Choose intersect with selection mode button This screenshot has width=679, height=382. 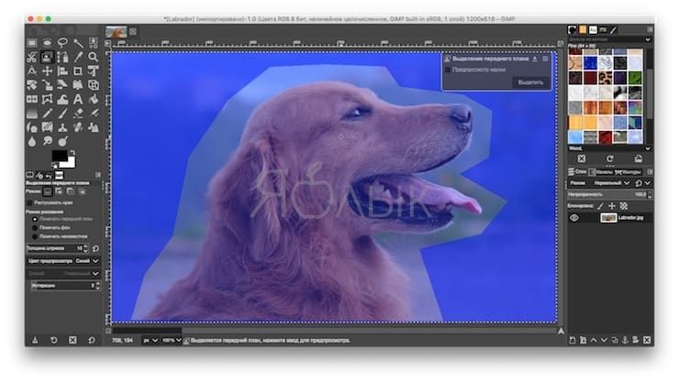(x=82, y=191)
